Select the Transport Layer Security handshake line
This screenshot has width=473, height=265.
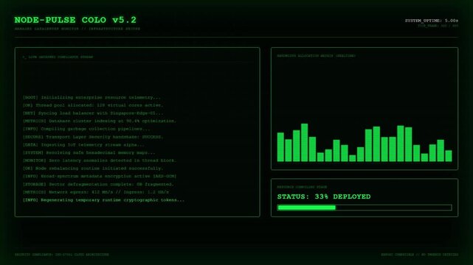point(93,137)
